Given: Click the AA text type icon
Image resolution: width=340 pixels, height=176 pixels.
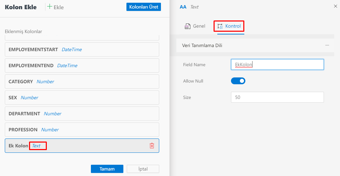Looking at the screenshot, I should click(x=183, y=7).
